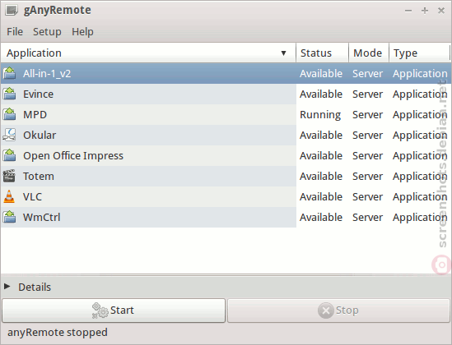This screenshot has height=345, width=452.
Task: Click Available status in the VLC row
Action: click(321, 196)
